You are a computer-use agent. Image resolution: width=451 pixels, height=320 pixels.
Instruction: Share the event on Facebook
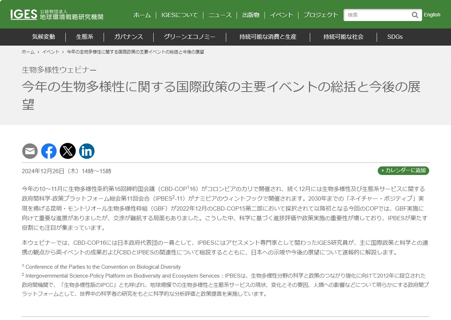point(49,151)
